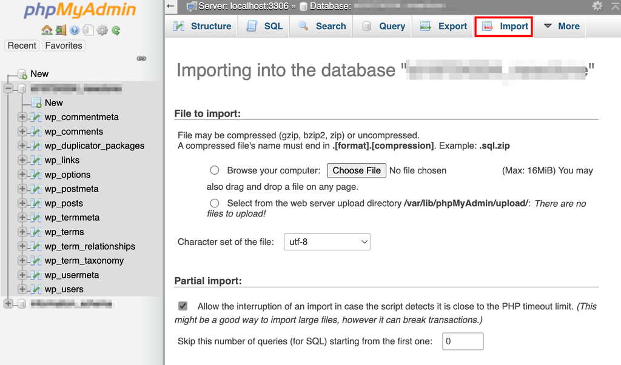Open the Character set utf-8 dropdown
The image size is (621, 365).
point(327,242)
